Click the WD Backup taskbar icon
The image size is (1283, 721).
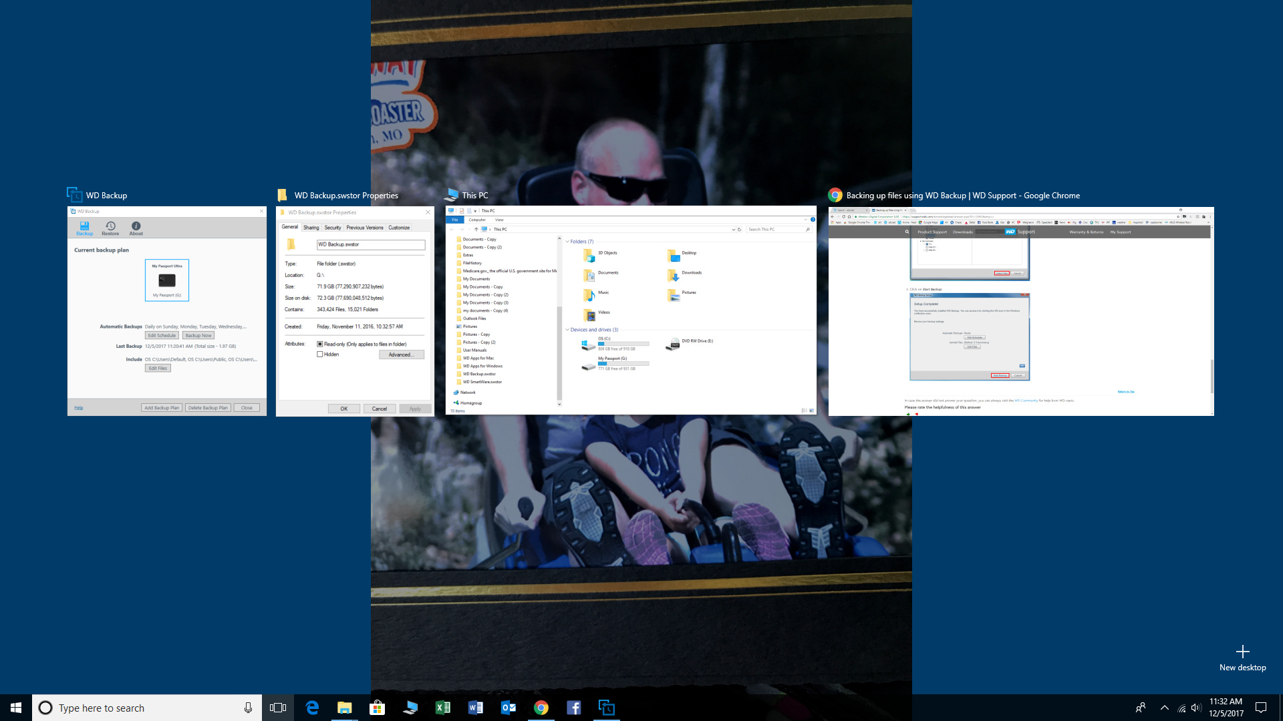click(607, 708)
